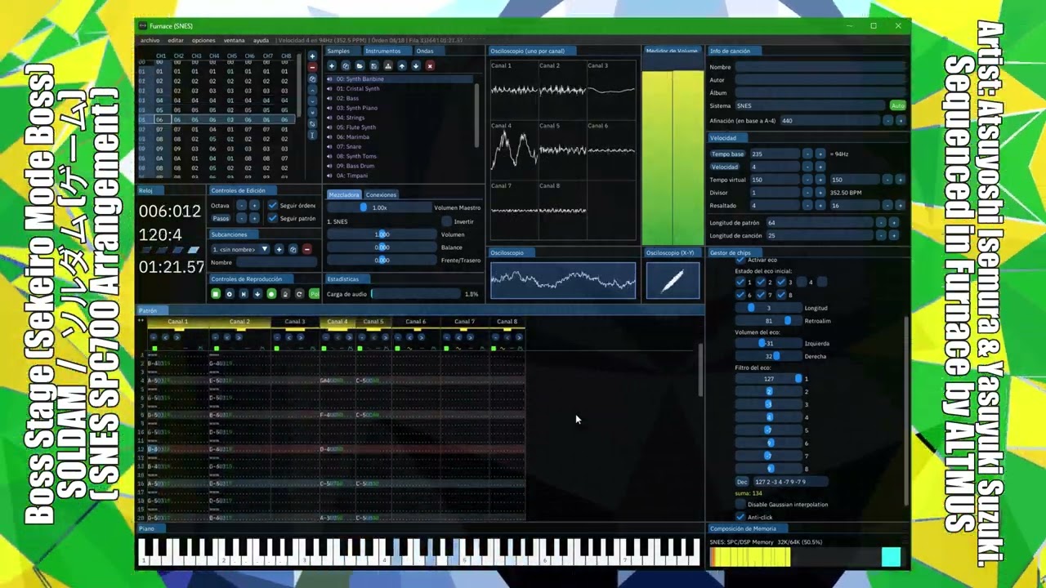Adjust echo Longitud slider
Screen dimensions: 1046x588
point(769,308)
